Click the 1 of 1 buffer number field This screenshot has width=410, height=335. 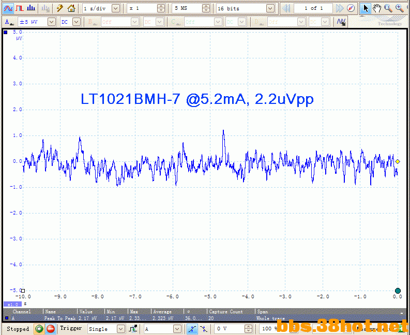coord(313,9)
